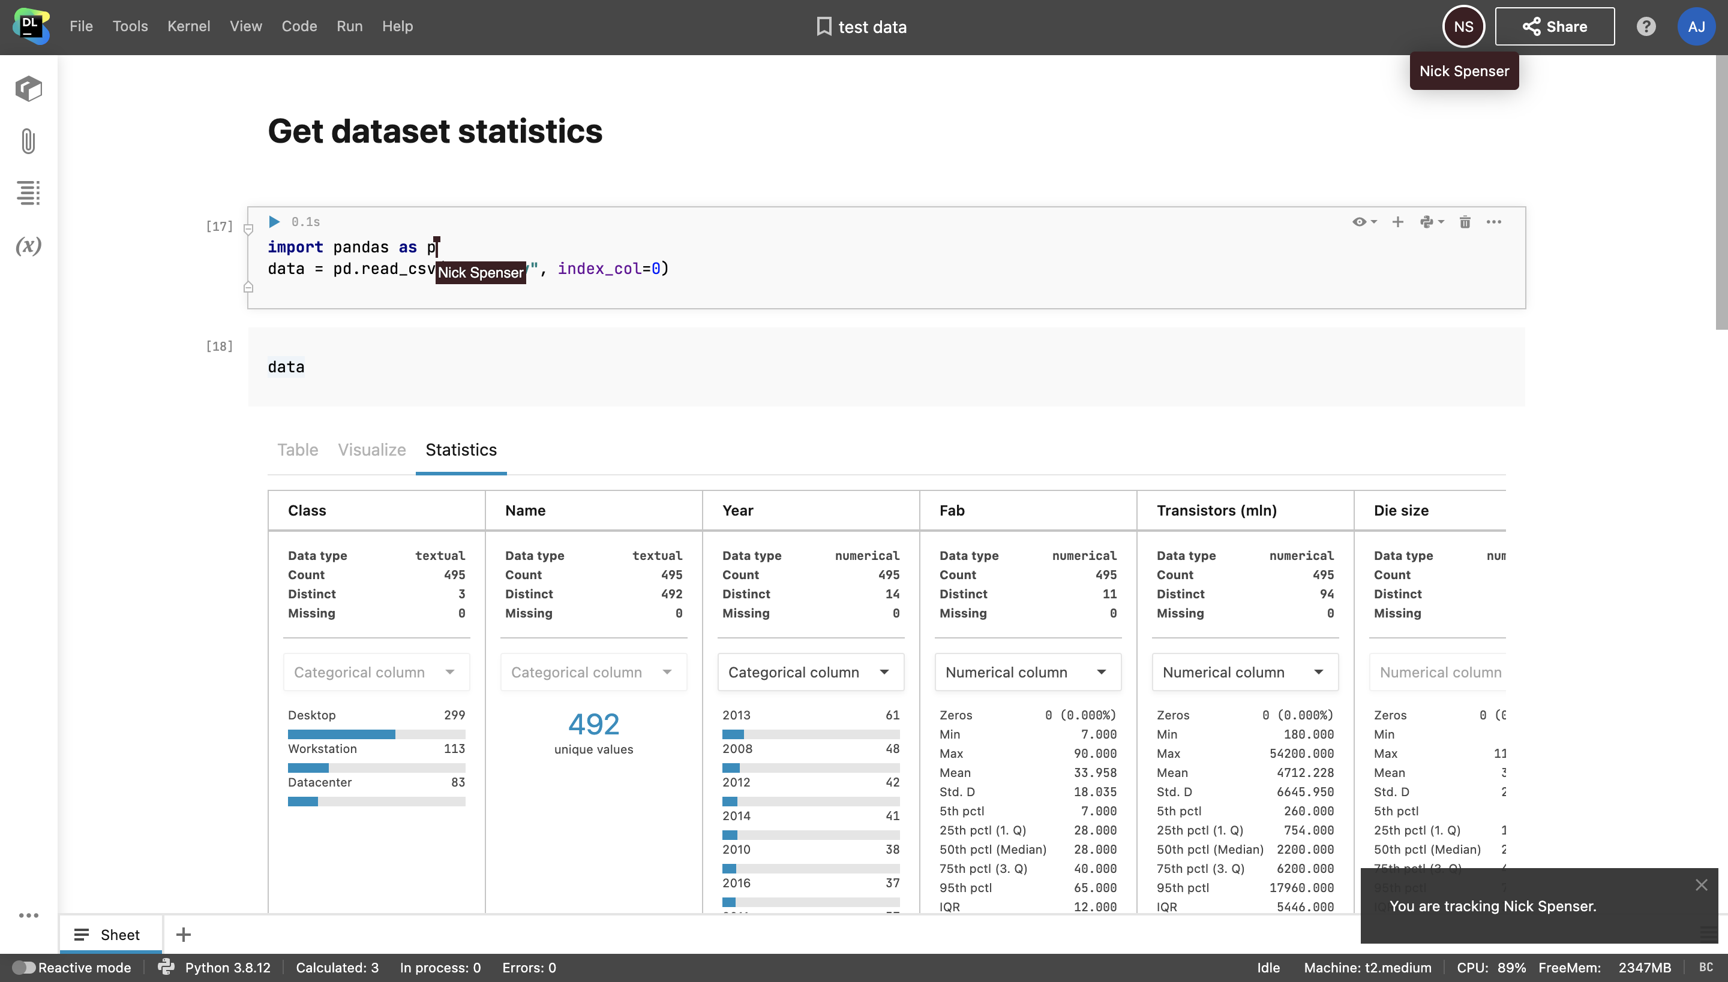Click the add cell plus icon
Screen dimensions: 1728x982
point(1398,222)
